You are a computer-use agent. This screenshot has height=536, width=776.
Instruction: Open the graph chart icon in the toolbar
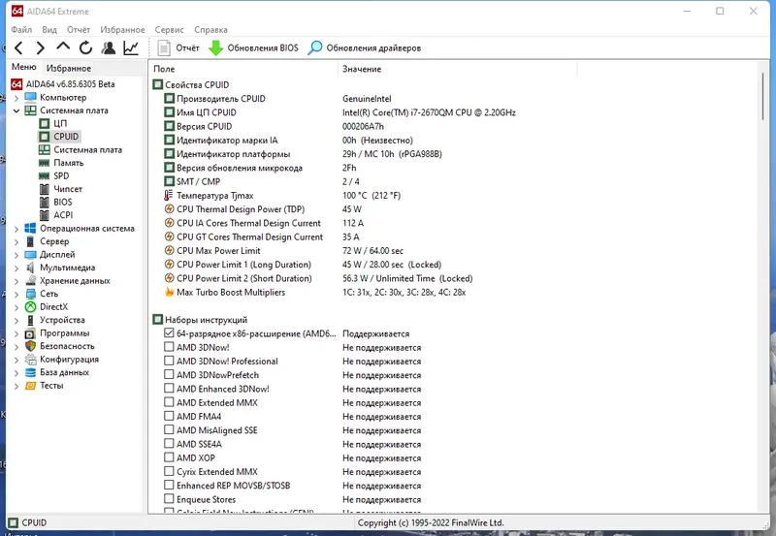131,47
